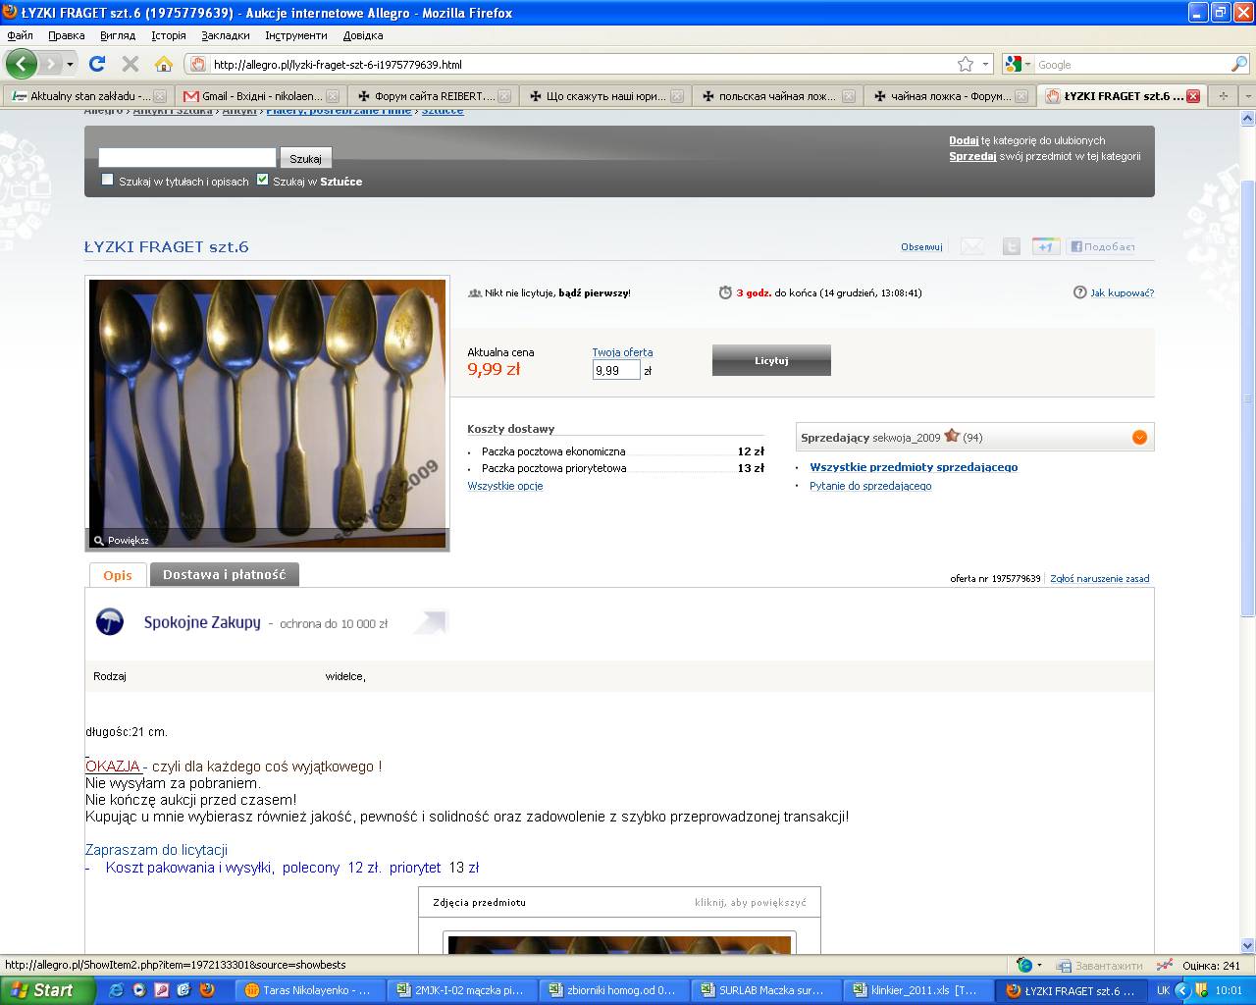
Task: Uncheck Szukaj w Sztućce checkbox
Action: [262, 180]
